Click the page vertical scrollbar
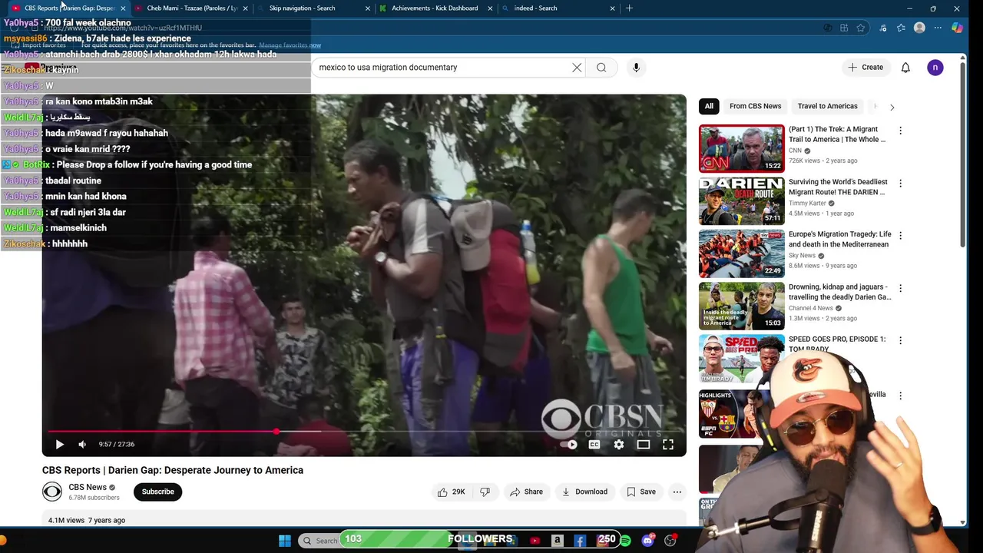Screen dimensions: 983x553 coord(963,154)
